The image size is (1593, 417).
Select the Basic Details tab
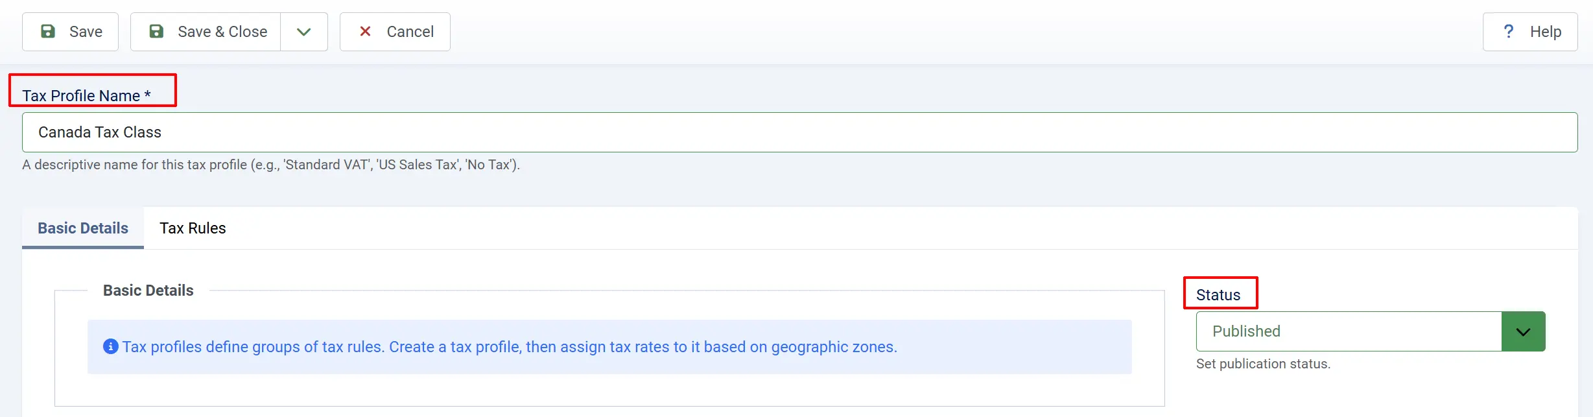pyautogui.click(x=83, y=228)
